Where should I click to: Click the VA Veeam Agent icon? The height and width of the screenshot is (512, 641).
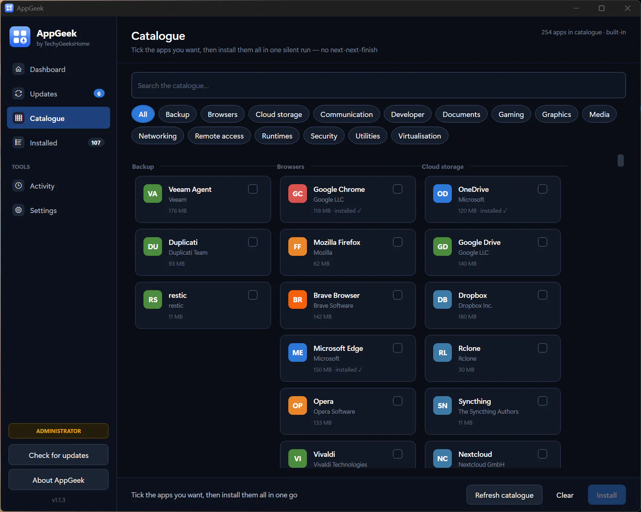(x=153, y=194)
